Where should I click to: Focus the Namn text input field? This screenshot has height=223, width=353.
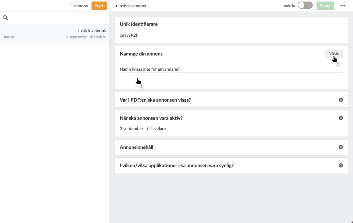231,78
